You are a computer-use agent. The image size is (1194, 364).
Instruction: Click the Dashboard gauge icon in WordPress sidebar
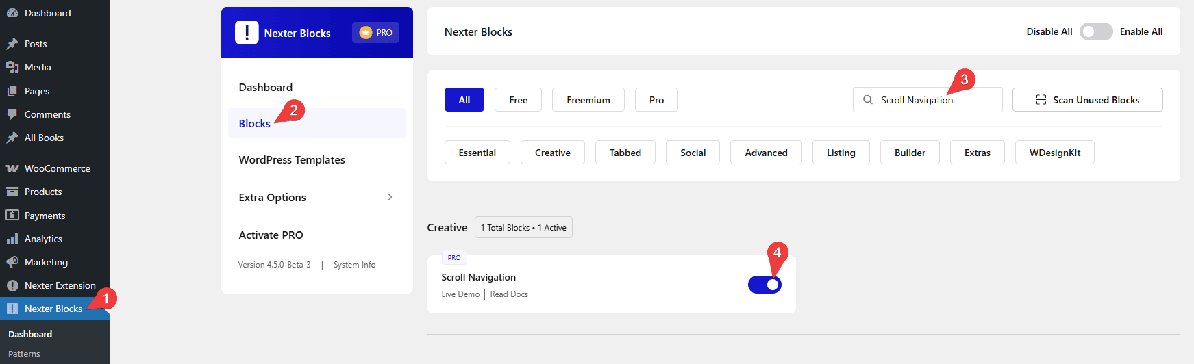(12, 13)
